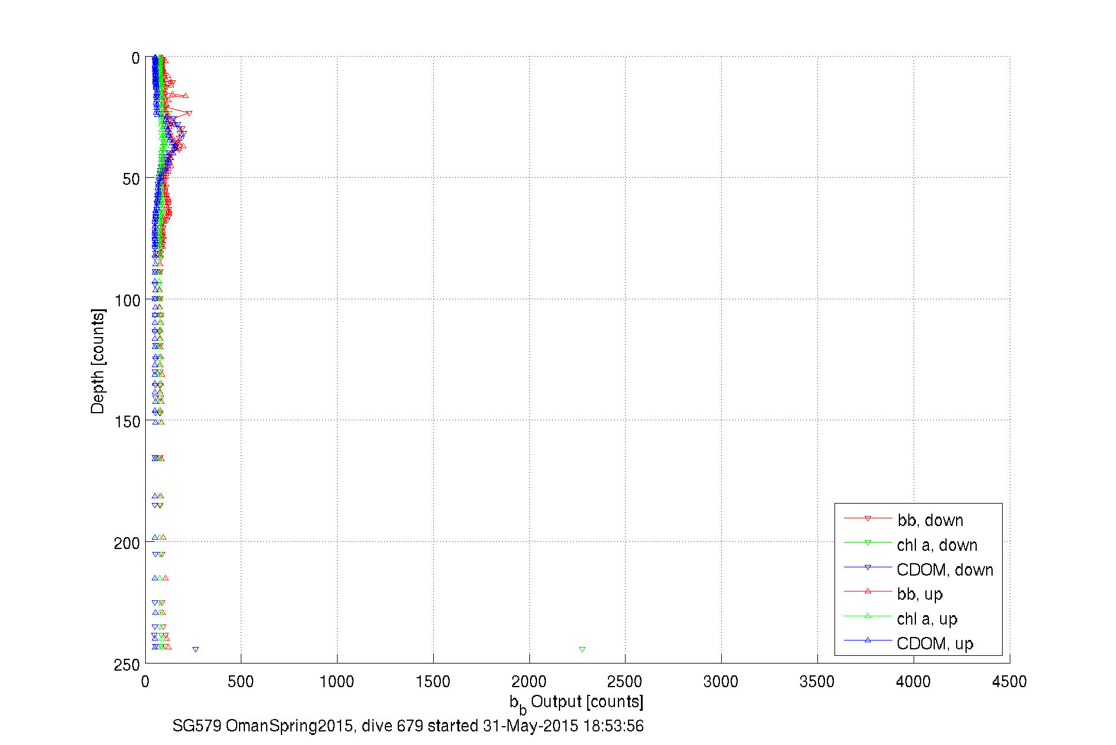Click y-axis tick label 100
This screenshot has height=745, width=1116.
(127, 300)
